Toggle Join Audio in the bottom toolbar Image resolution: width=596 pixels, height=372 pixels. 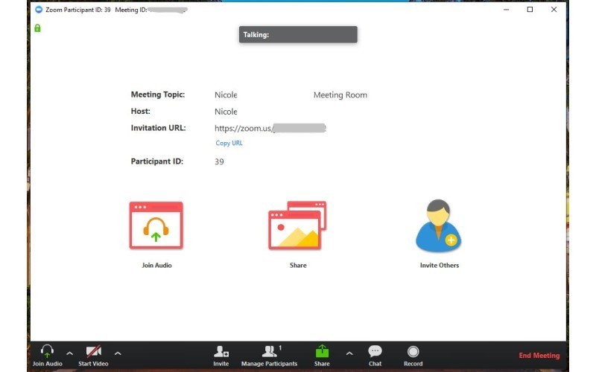tap(48, 356)
